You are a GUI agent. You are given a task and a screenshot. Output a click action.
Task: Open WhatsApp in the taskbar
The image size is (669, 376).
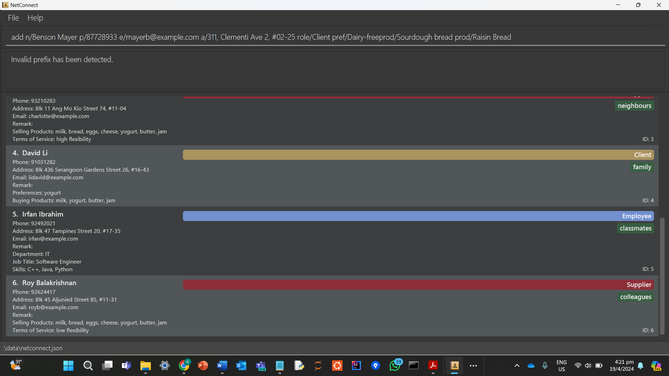tap(395, 366)
